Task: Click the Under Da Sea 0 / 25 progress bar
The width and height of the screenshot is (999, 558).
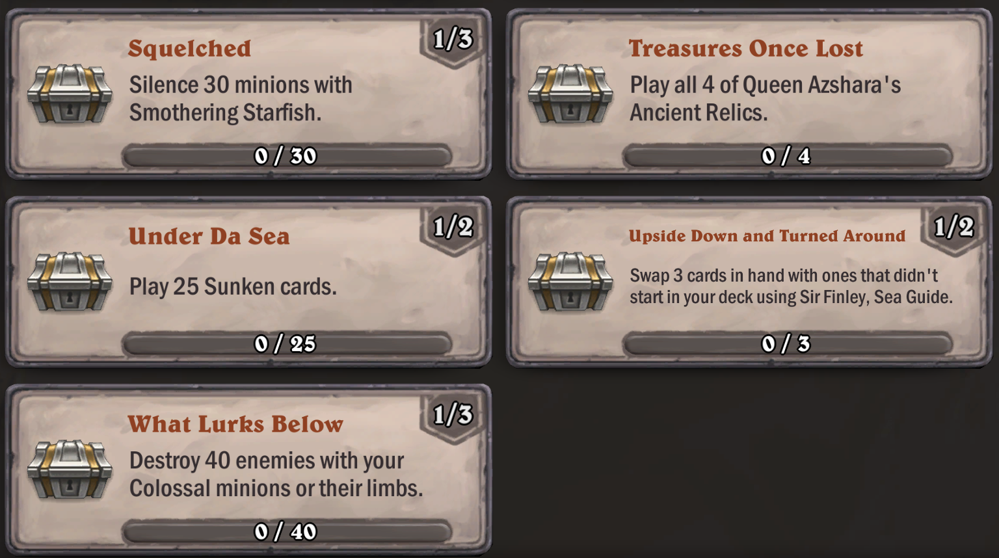Action: click(286, 344)
